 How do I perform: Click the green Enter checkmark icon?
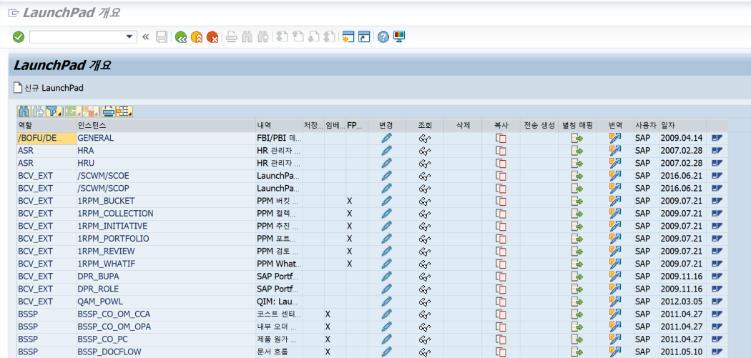tap(18, 37)
